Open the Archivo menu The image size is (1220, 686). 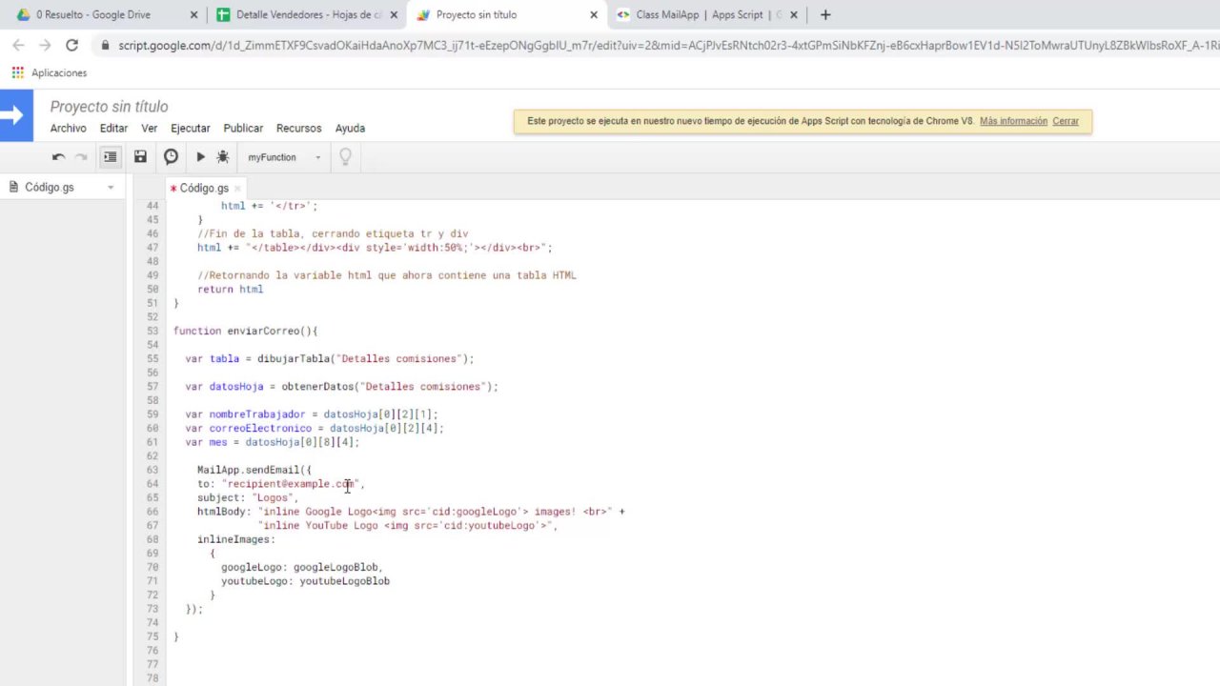tap(68, 129)
